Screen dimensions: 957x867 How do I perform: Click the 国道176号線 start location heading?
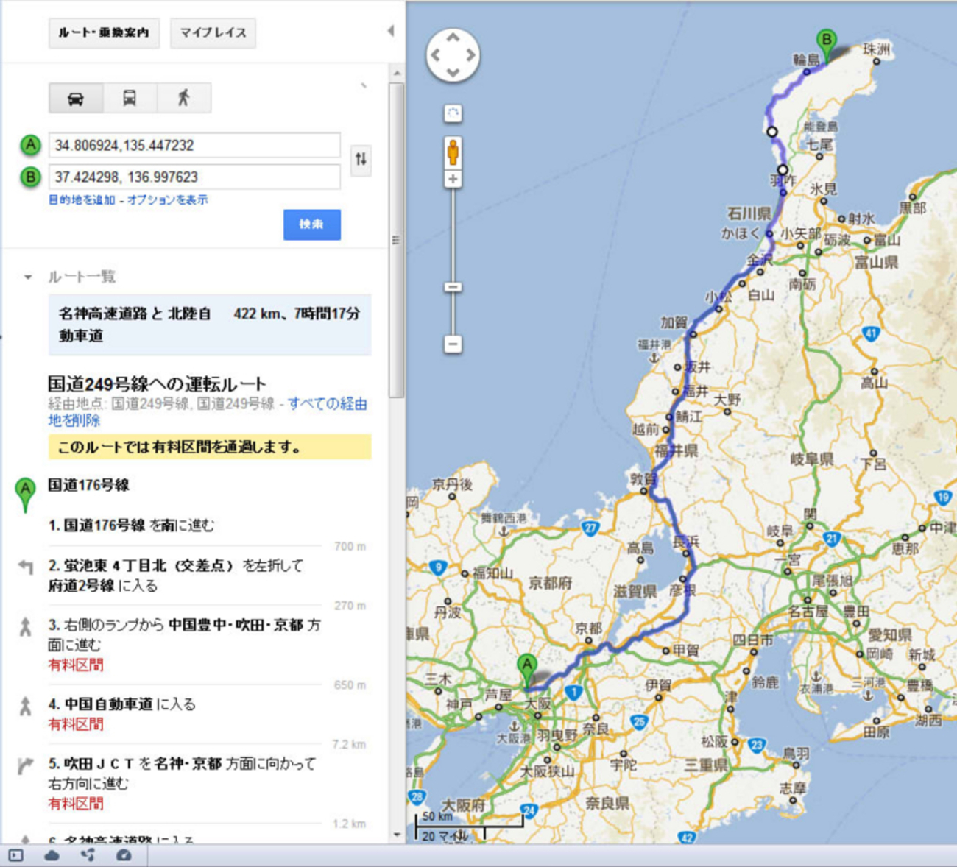(x=89, y=485)
